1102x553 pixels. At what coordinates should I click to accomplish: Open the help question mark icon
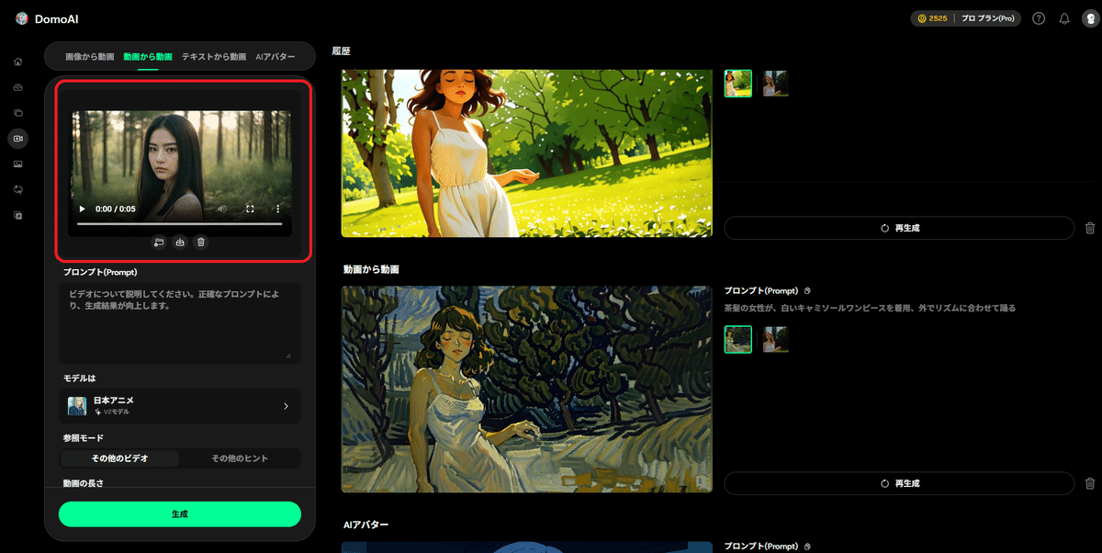coord(1039,18)
